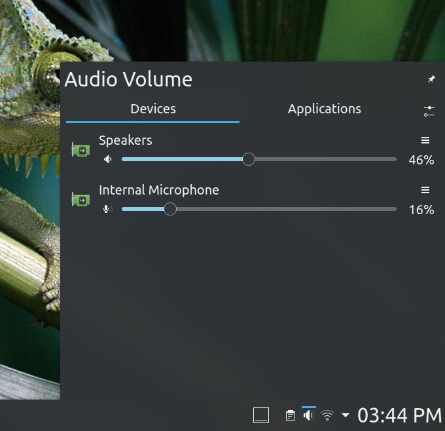445x431 pixels.
Task: Click the 03:44 PM clock
Action: tap(400, 416)
